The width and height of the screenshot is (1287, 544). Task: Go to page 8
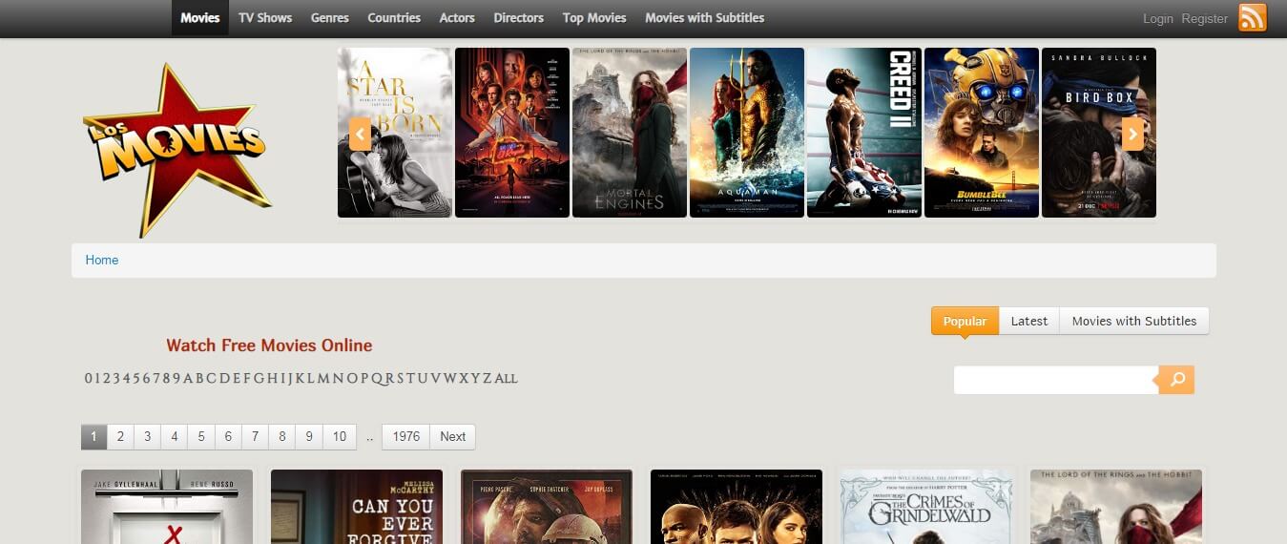(x=281, y=436)
